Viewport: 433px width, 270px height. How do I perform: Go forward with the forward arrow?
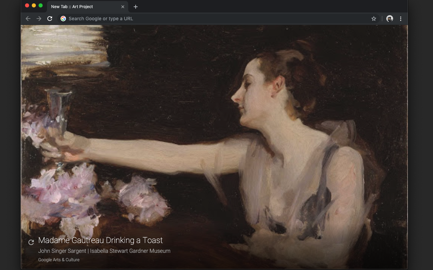(x=39, y=19)
